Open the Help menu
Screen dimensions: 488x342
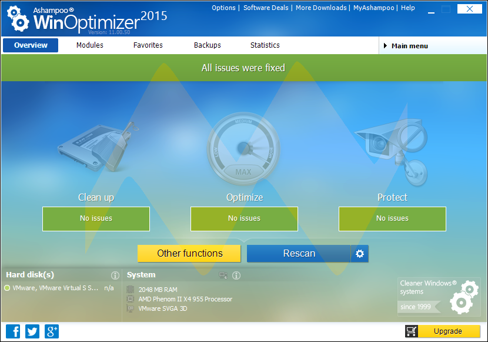(407, 8)
